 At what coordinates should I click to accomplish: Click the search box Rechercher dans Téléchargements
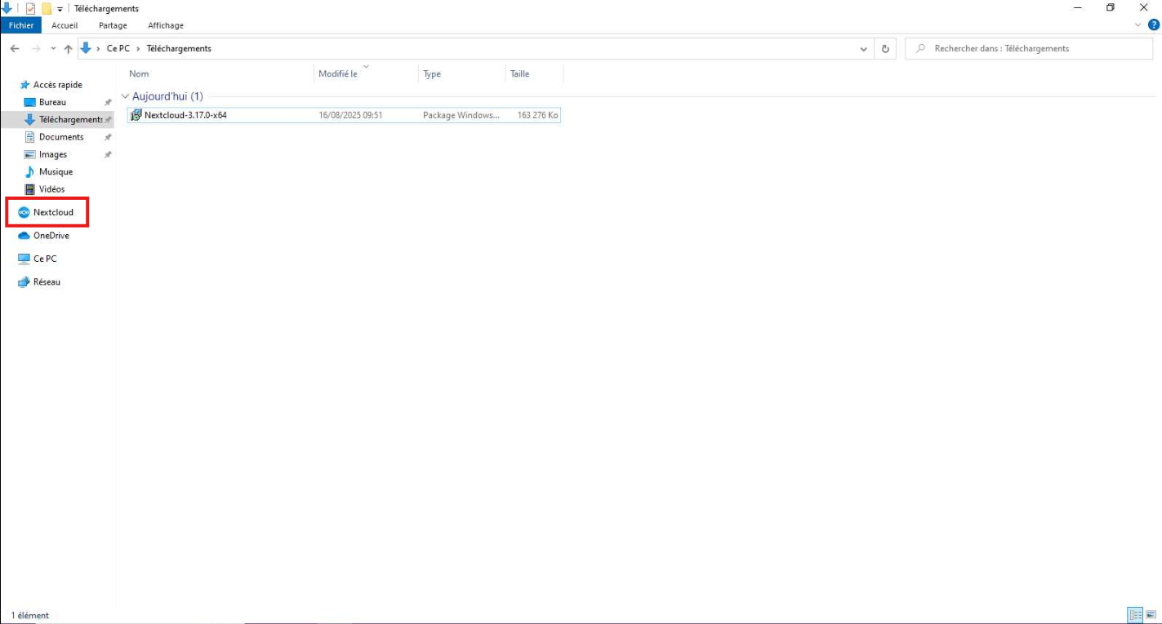(x=1029, y=49)
